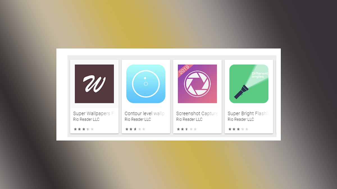
Task: Select the Super Bright Flashlight title text
Action: point(248,113)
